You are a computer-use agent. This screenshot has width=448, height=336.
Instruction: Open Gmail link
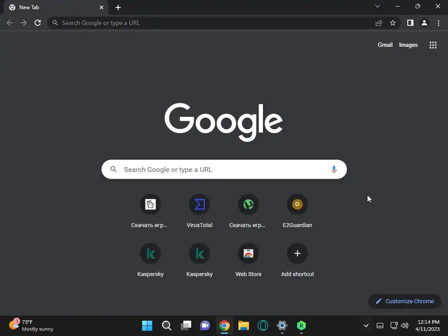(385, 45)
